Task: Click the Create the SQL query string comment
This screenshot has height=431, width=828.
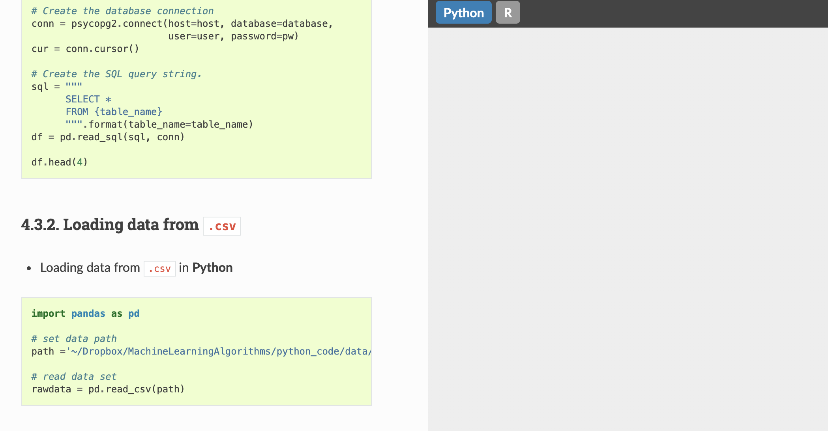Action: pyautogui.click(x=116, y=74)
